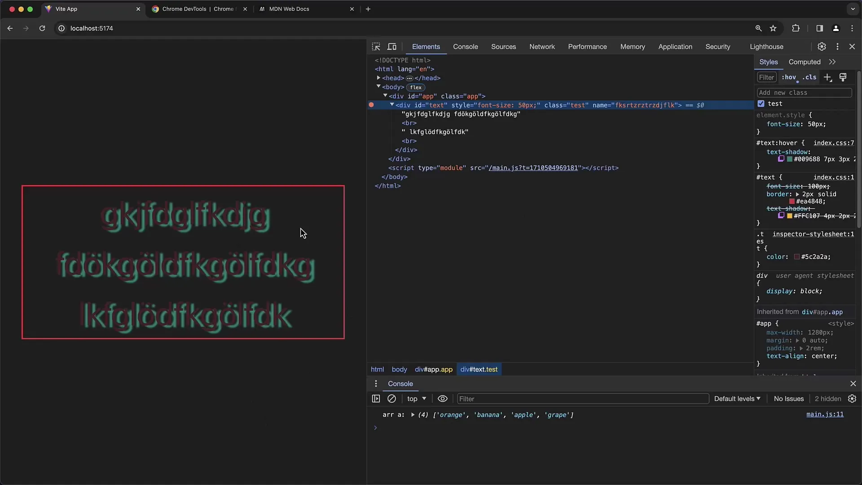862x485 pixels.
Task: Click the filter funnel icon in Styles
Action: 766,77
